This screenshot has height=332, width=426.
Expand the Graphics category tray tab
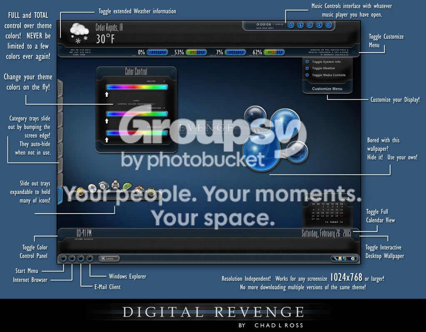coord(60,119)
